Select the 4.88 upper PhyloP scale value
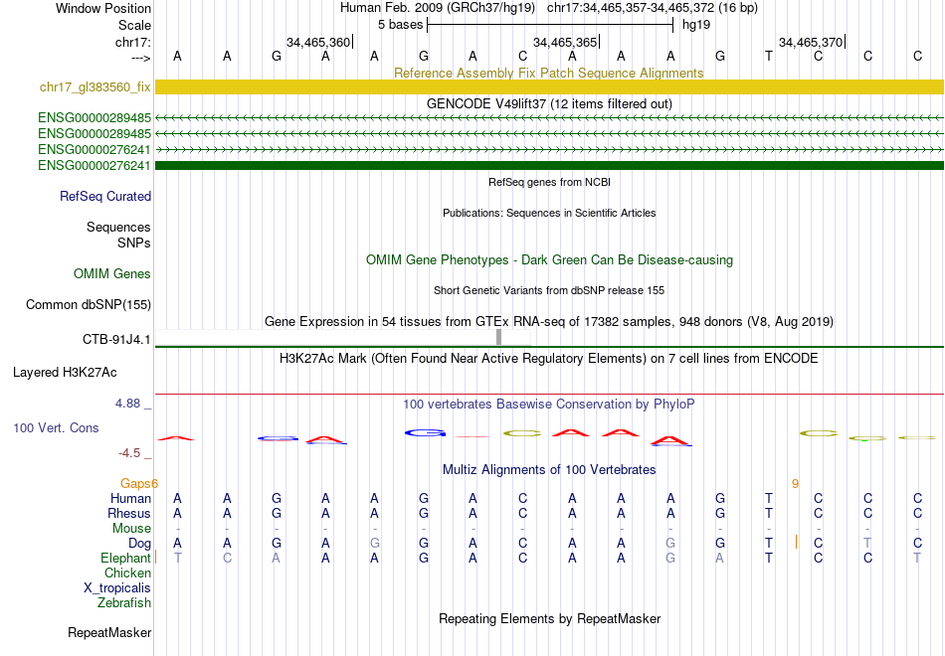Screen dimensions: 945x656 127,404
